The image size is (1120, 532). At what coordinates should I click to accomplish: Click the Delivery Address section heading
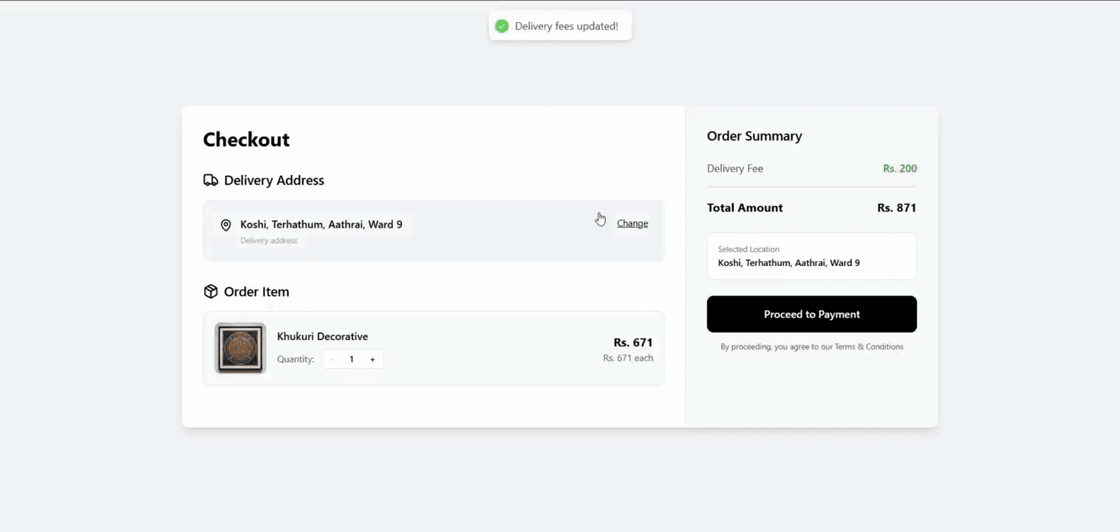point(274,180)
